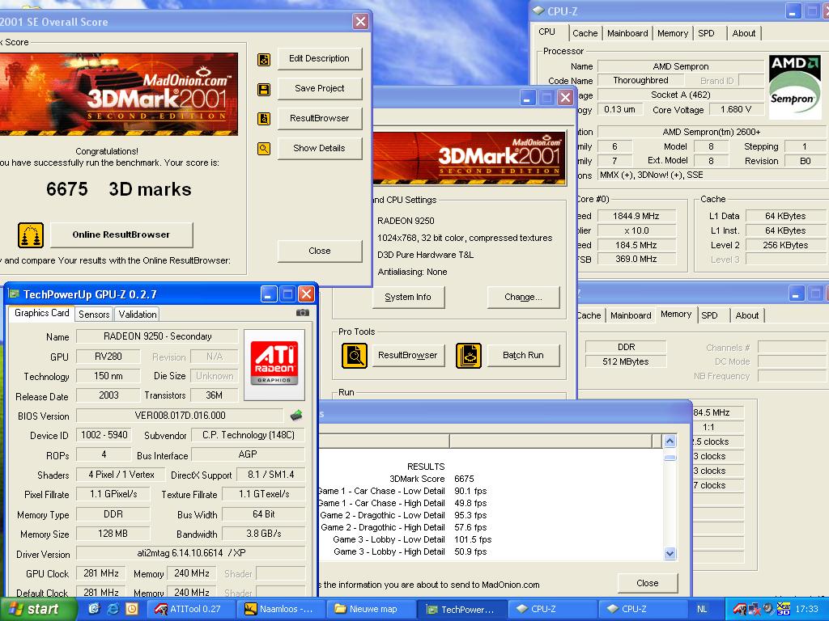This screenshot has width=829, height=621.
Task: Click the Batch Run stacked pages icon
Action: [x=469, y=356]
